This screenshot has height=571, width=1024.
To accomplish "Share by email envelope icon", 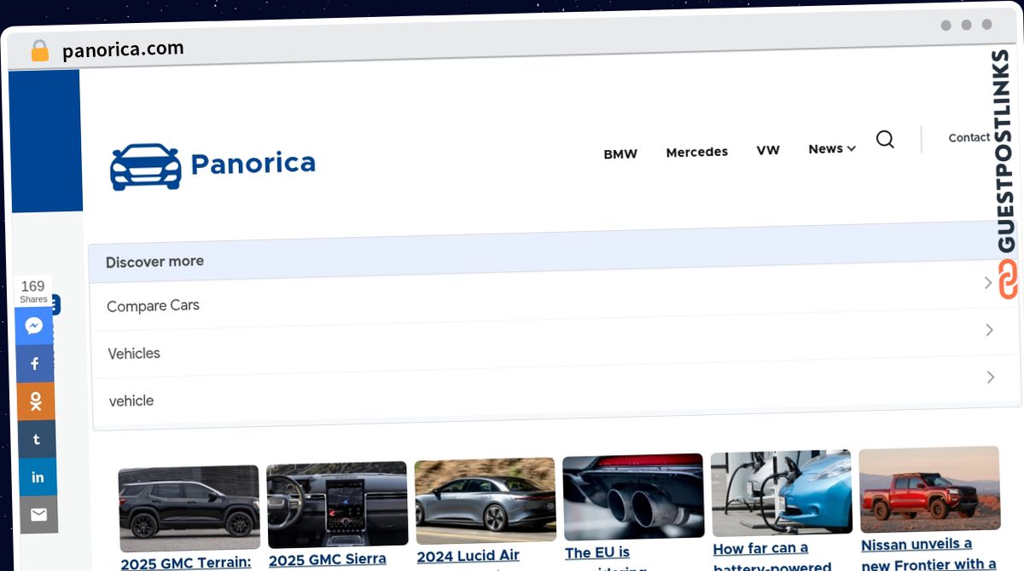I will point(38,514).
